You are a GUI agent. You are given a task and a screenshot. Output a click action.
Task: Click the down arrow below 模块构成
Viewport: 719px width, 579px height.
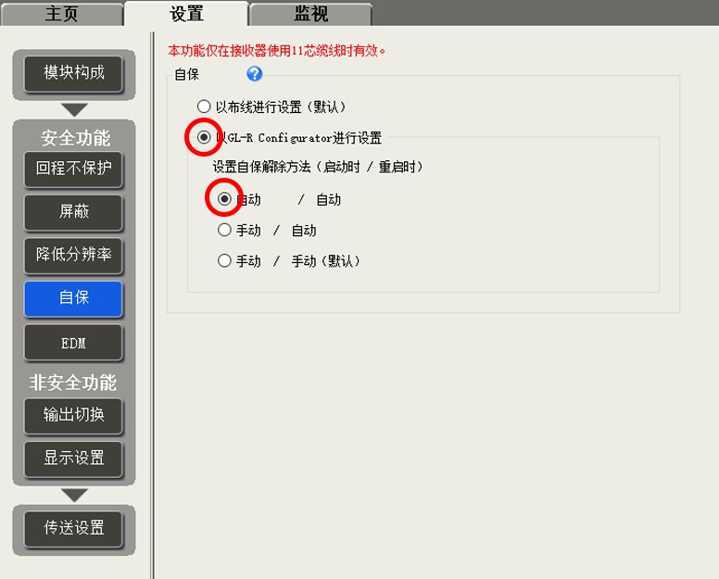click(x=74, y=109)
